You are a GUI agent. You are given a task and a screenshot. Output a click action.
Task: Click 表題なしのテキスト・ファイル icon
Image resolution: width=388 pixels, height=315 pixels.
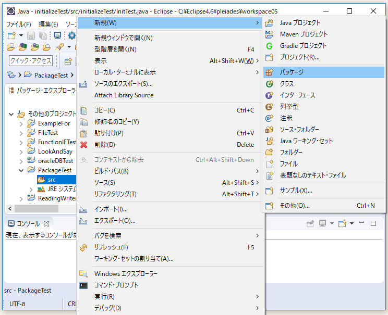pos(269,175)
